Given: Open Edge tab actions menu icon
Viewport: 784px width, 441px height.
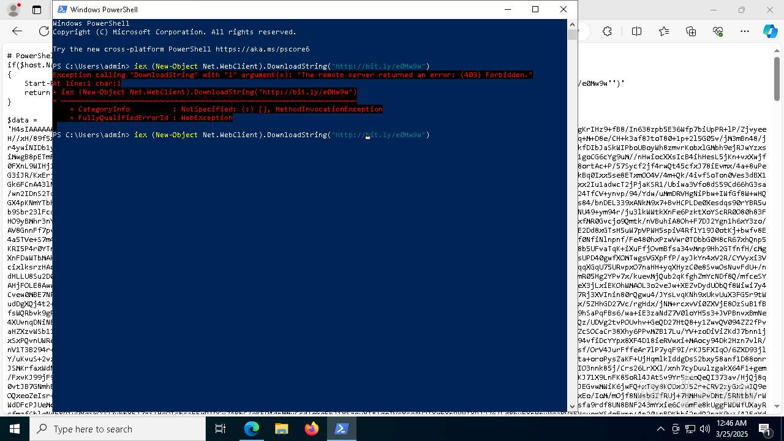Looking at the screenshot, I should click(x=37, y=10).
